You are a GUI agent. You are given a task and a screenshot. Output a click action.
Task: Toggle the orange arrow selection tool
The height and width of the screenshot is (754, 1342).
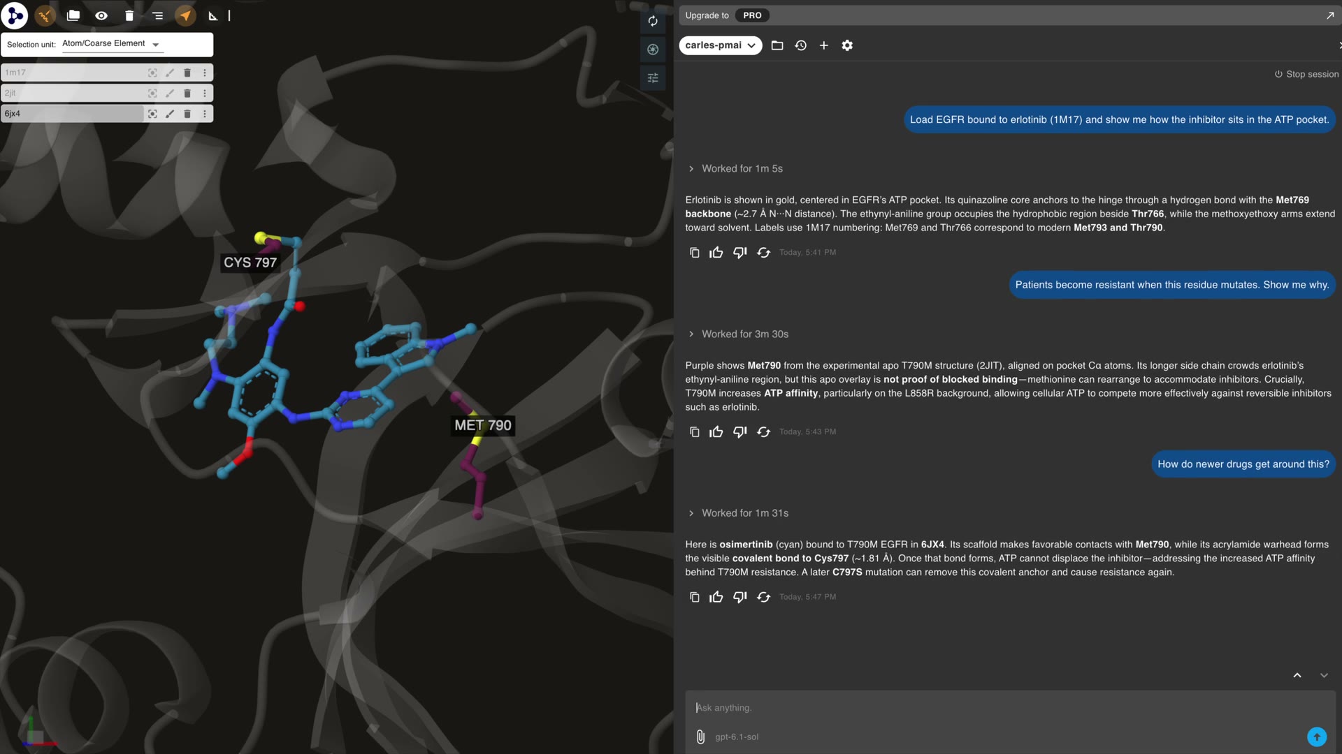185,15
